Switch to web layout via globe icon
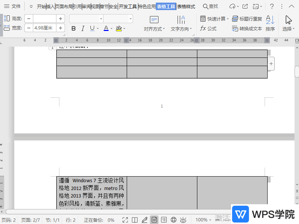Viewport: 299px width, 224px height. tap(173, 220)
